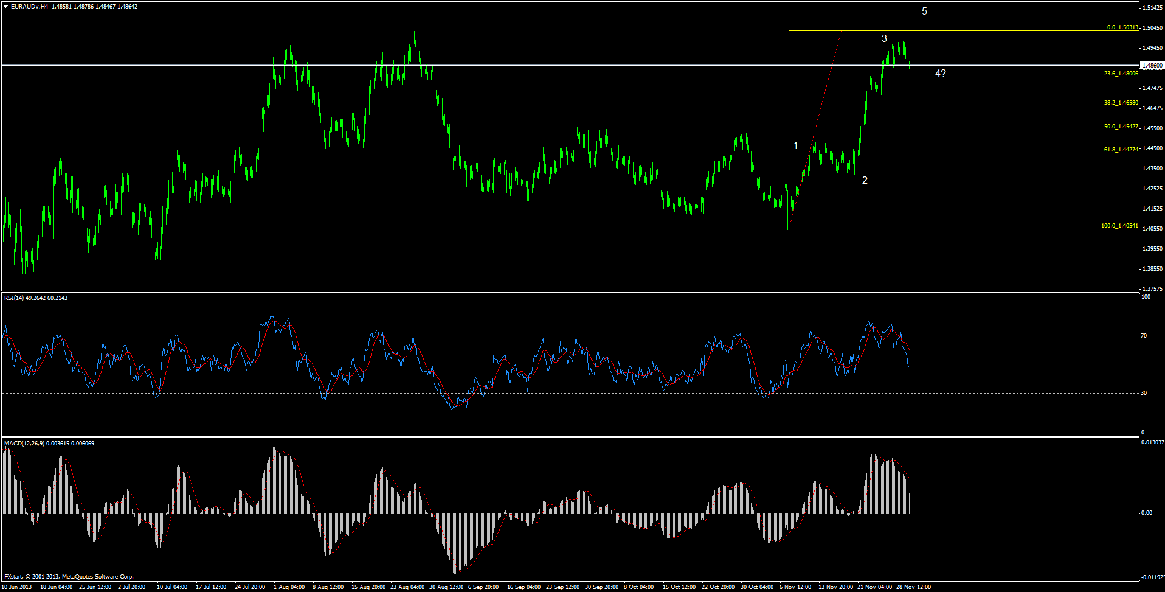This screenshot has width=1165, height=592.
Task: Click the RSI scale value 70
Action: point(1144,336)
